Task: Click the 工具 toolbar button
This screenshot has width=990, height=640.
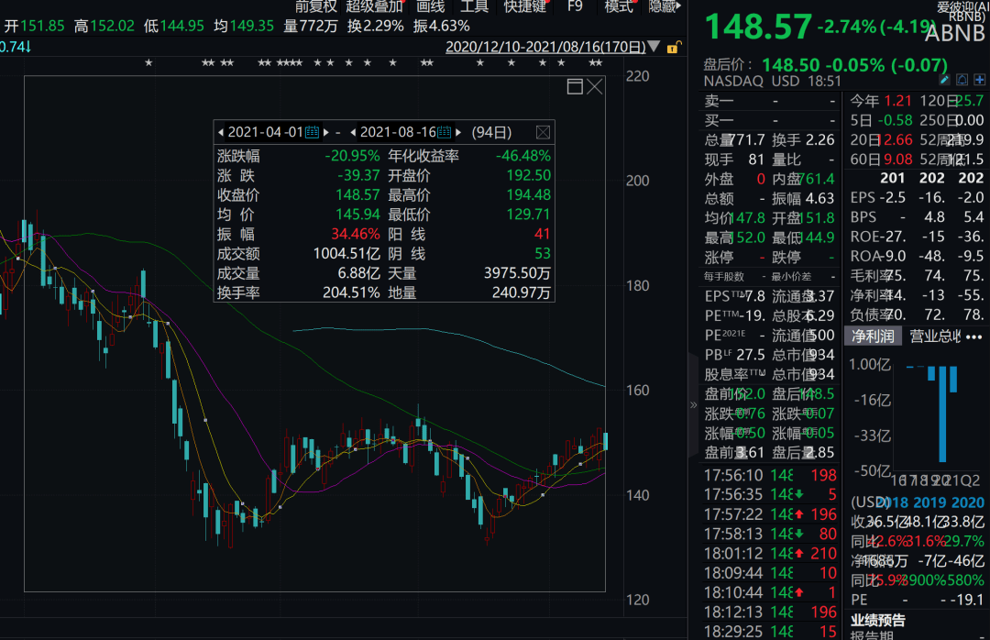Action: (474, 6)
